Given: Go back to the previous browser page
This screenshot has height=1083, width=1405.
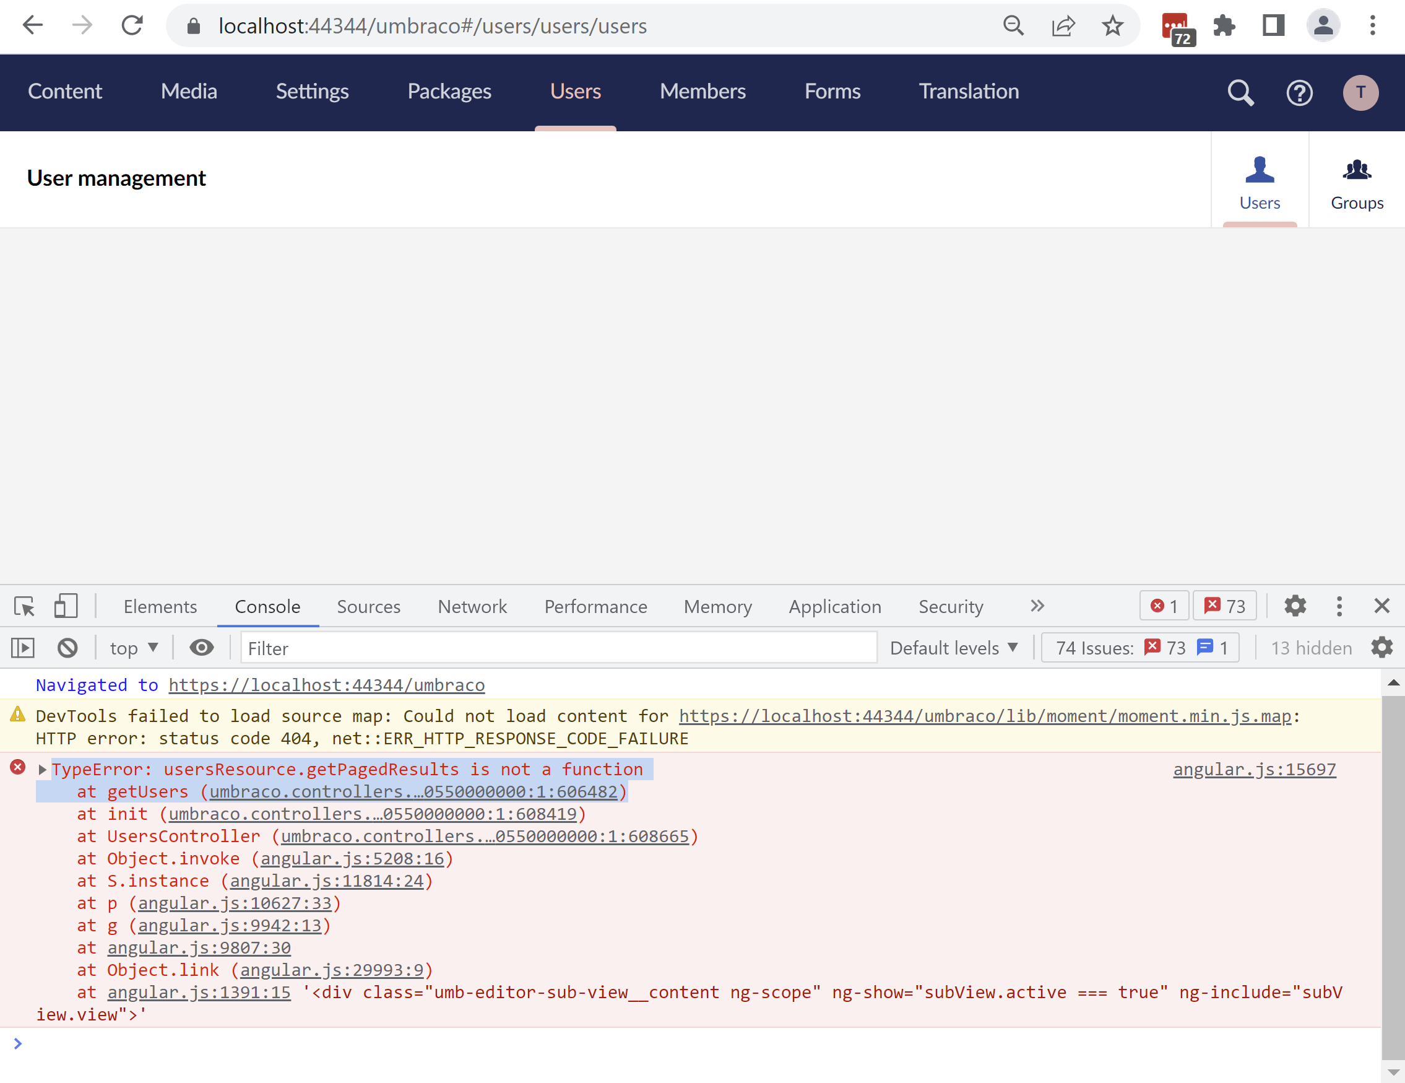Looking at the screenshot, I should pyautogui.click(x=32, y=26).
